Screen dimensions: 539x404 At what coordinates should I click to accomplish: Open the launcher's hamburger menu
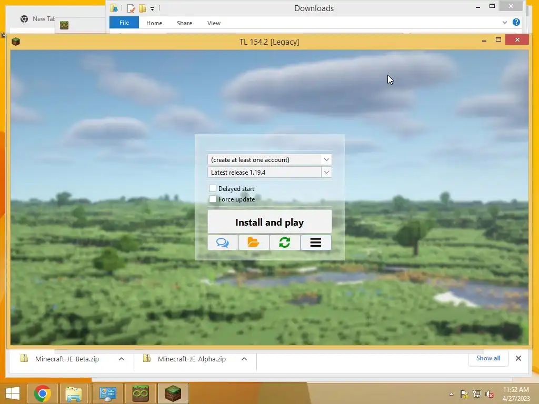[x=316, y=243]
